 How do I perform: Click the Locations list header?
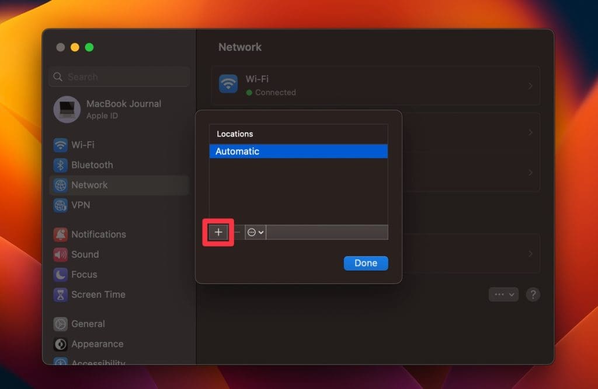point(298,134)
